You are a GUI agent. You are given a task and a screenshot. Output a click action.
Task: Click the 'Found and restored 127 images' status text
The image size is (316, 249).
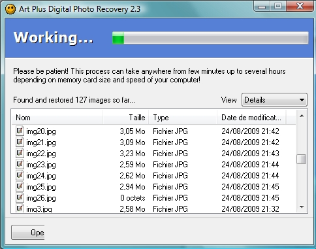pos(74,100)
